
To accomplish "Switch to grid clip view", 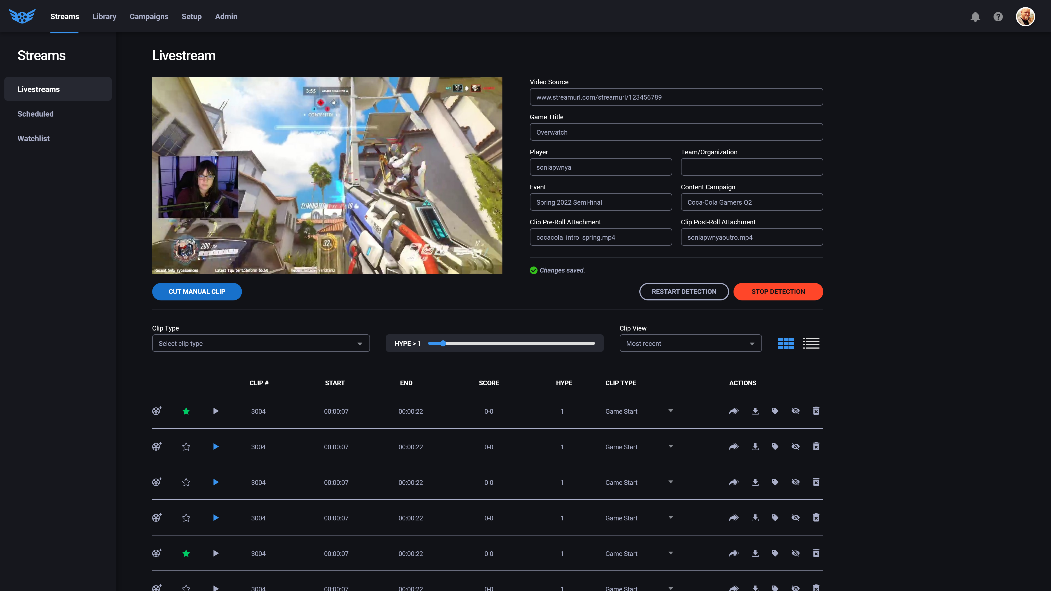I will (786, 343).
